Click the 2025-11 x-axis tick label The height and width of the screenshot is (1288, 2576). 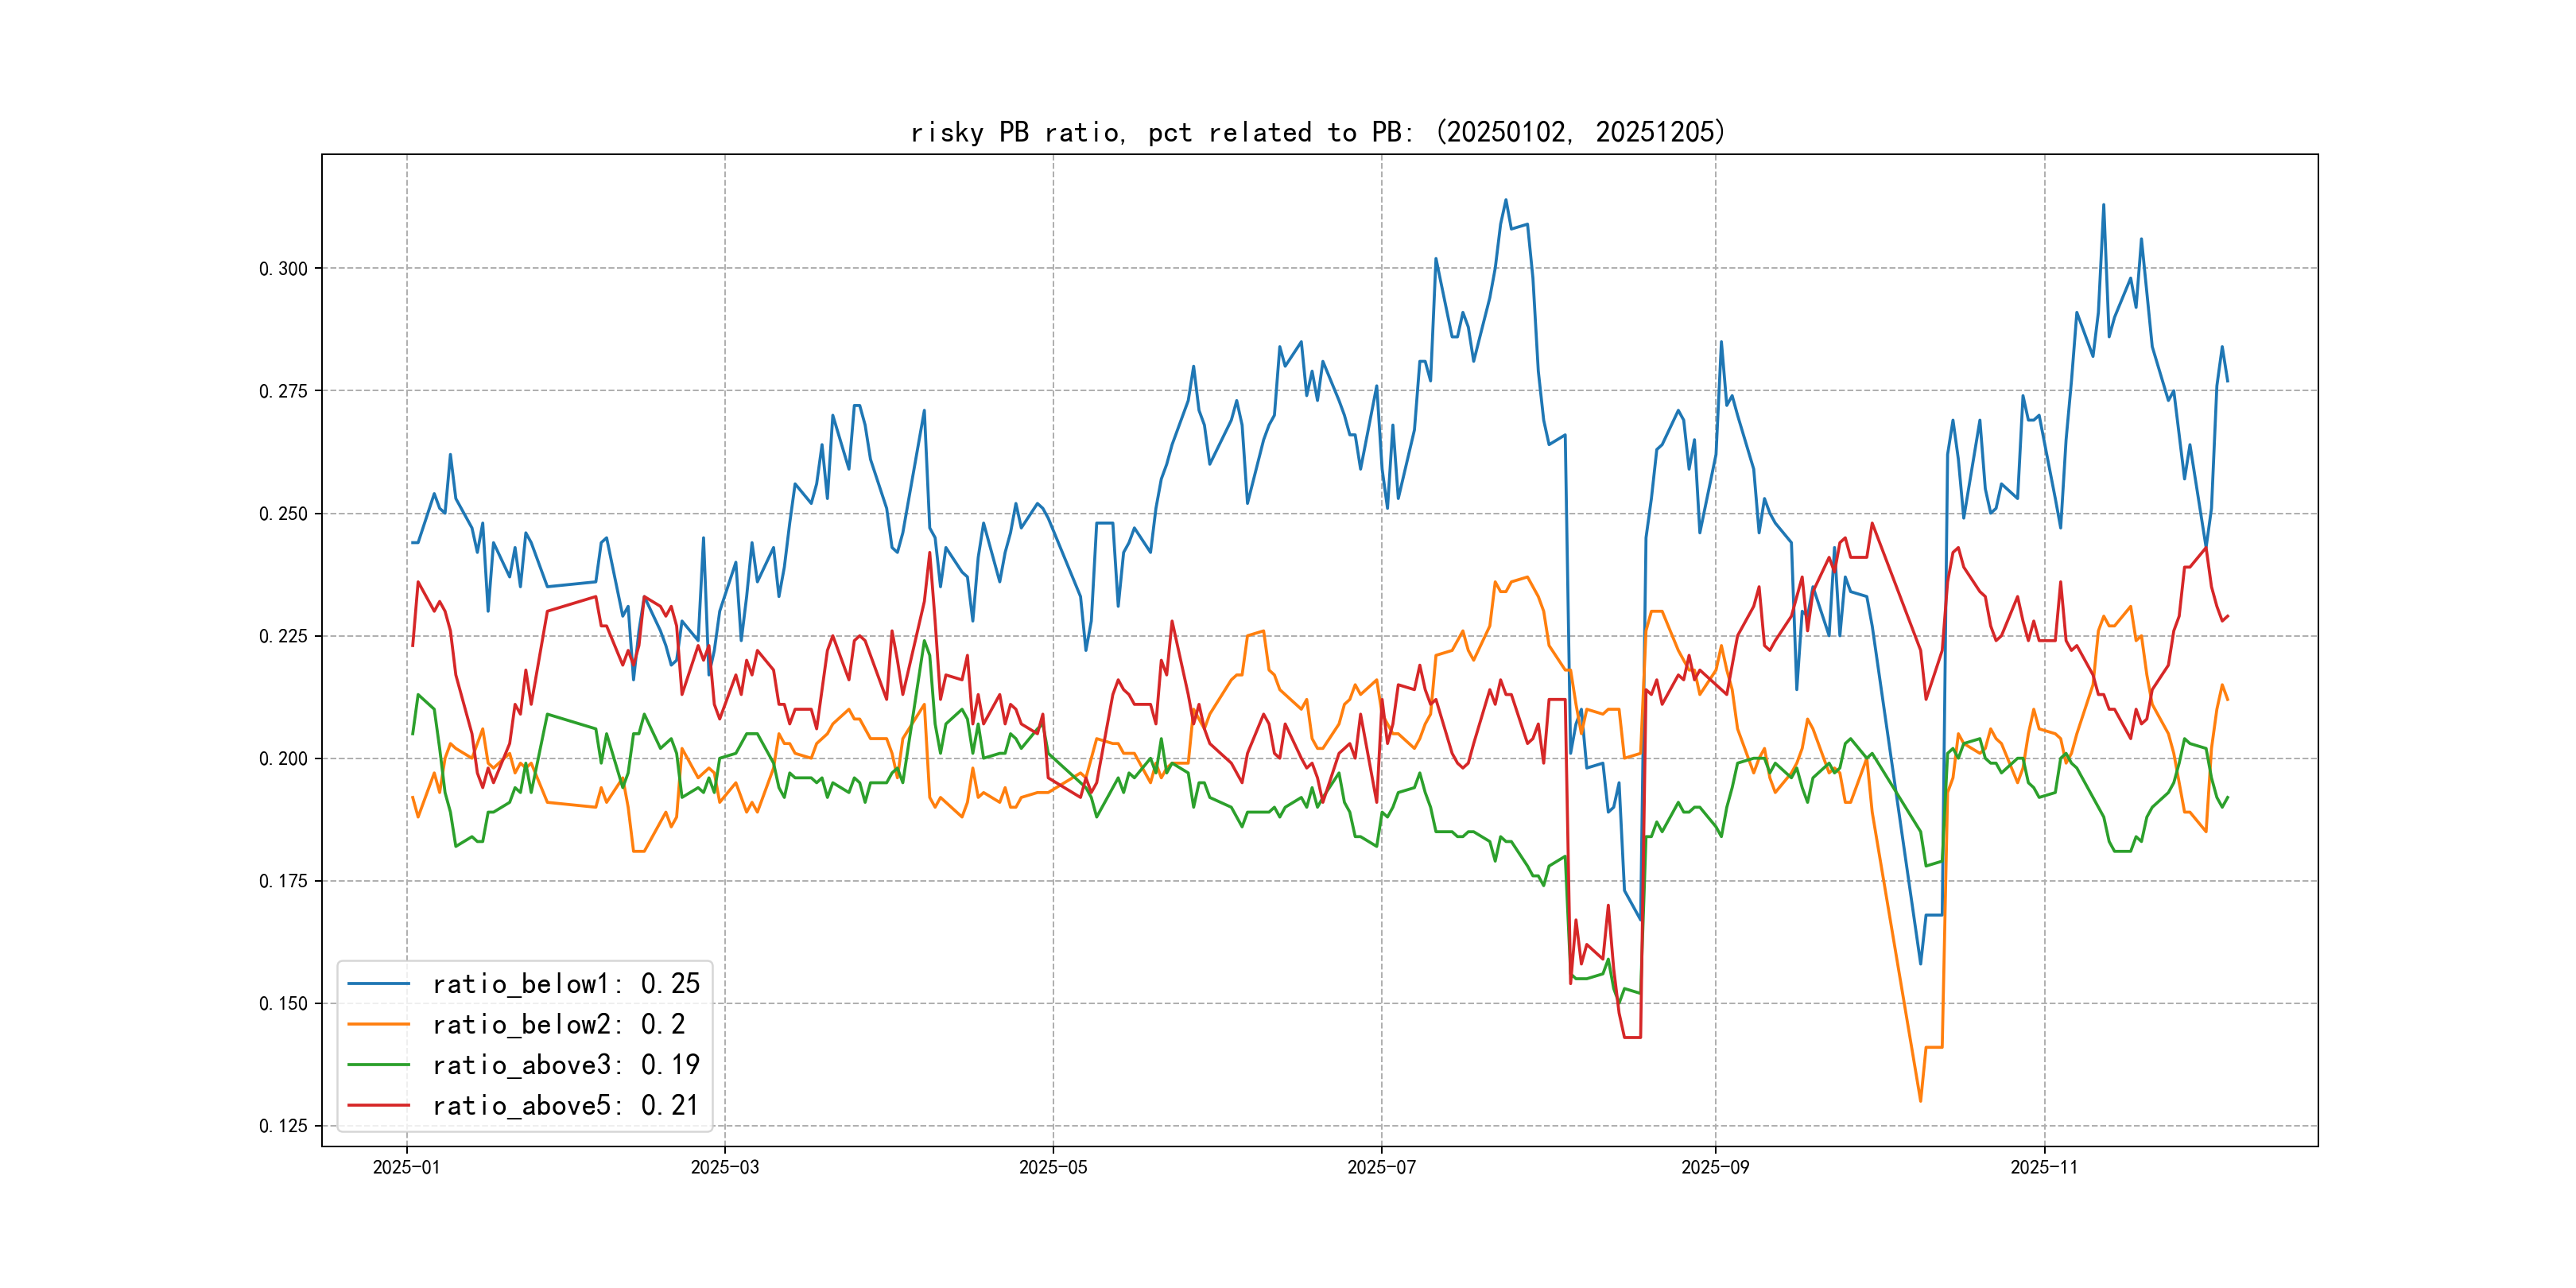click(2044, 1168)
